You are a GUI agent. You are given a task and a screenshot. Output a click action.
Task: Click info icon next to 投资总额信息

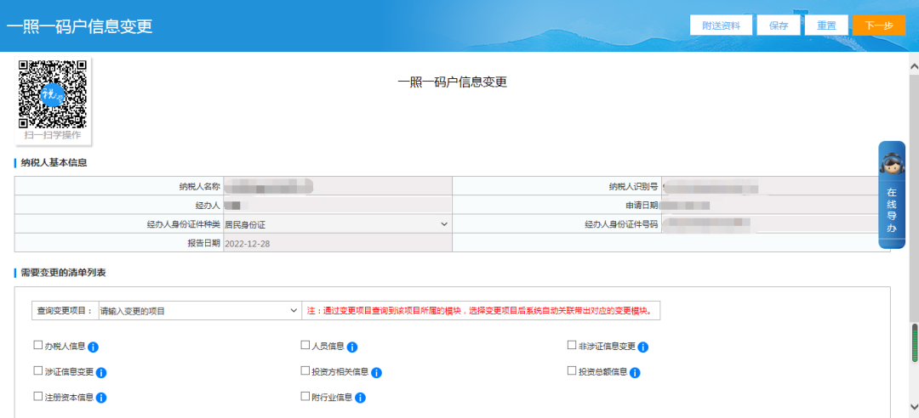tap(635, 373)
